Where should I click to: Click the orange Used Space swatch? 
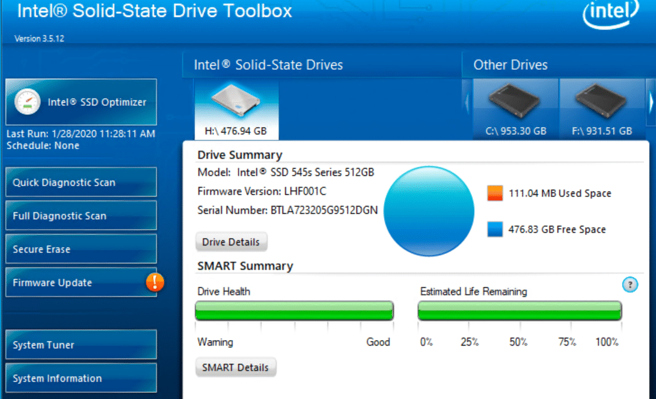[x=495, y=193]
